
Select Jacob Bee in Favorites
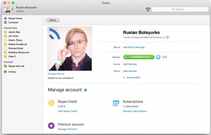tap(14, 32)
